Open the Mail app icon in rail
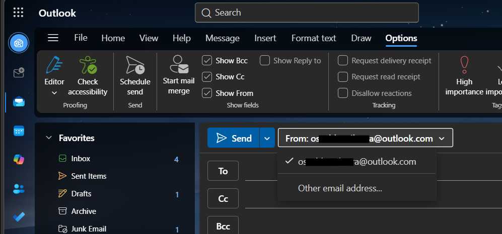Screen dimensions: 502x234 (x=19, y=102)
